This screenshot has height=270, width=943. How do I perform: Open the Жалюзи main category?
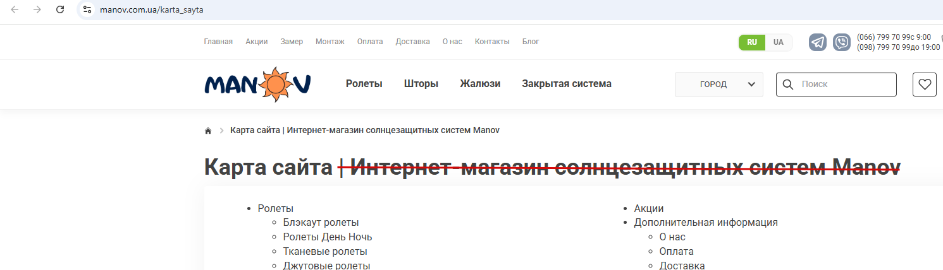click(480, 84)
